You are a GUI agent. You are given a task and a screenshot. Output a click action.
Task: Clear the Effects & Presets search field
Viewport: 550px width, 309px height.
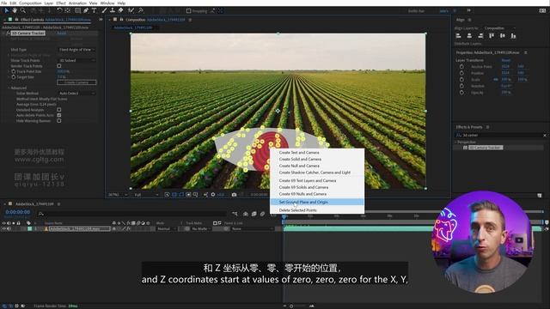(545, 136)
